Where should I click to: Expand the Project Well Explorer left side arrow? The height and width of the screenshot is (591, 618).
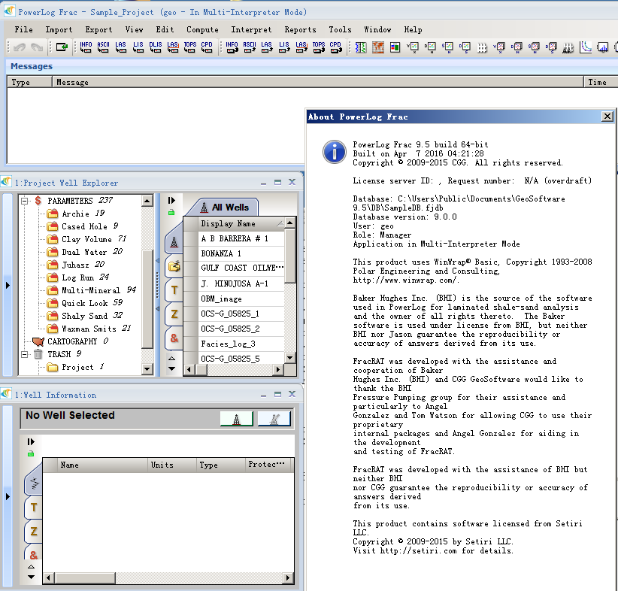point(8,285)
